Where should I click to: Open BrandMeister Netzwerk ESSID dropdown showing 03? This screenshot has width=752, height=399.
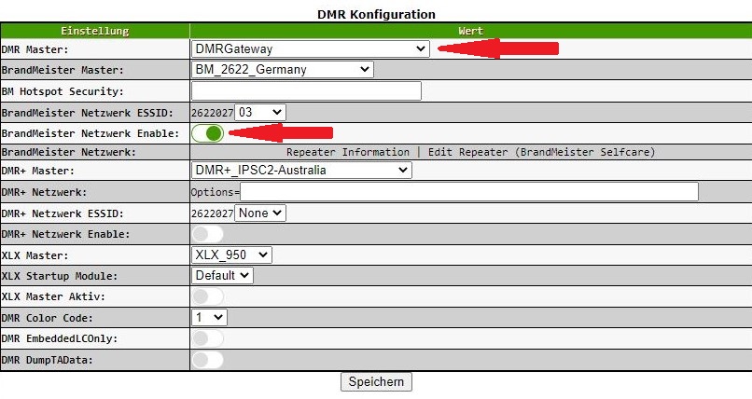(x=260, y=113)
